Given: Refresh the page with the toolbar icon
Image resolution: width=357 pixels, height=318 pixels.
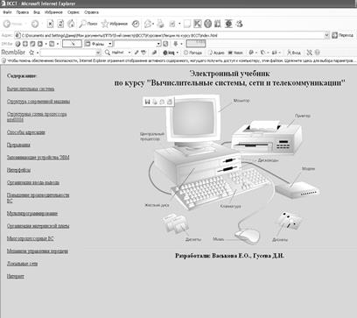Looking at the screenshot, I should 60,24.
